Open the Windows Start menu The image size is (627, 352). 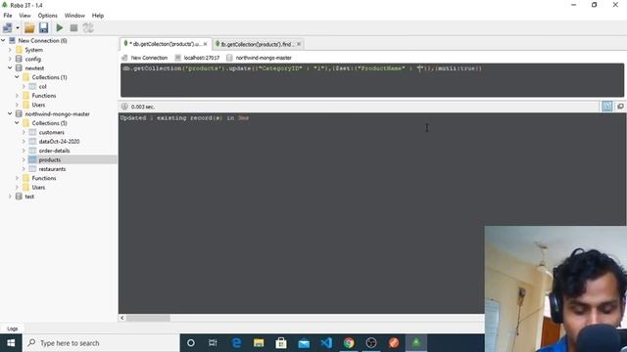tap(11, 343)
